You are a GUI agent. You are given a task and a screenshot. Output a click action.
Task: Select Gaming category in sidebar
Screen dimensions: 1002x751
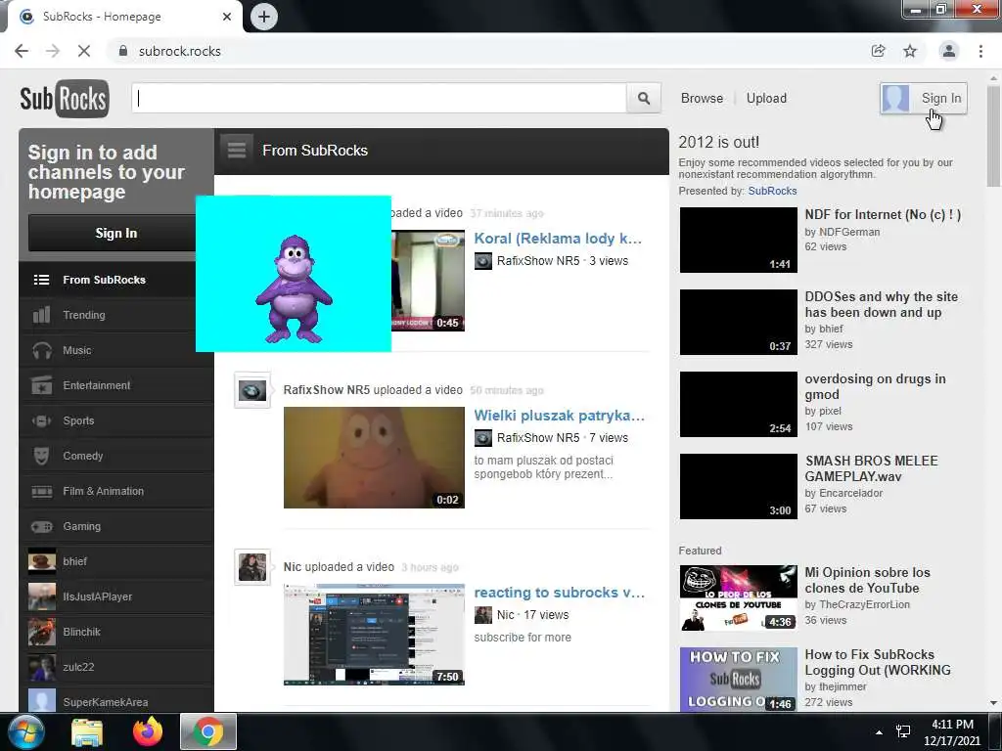tap(116, 526)
